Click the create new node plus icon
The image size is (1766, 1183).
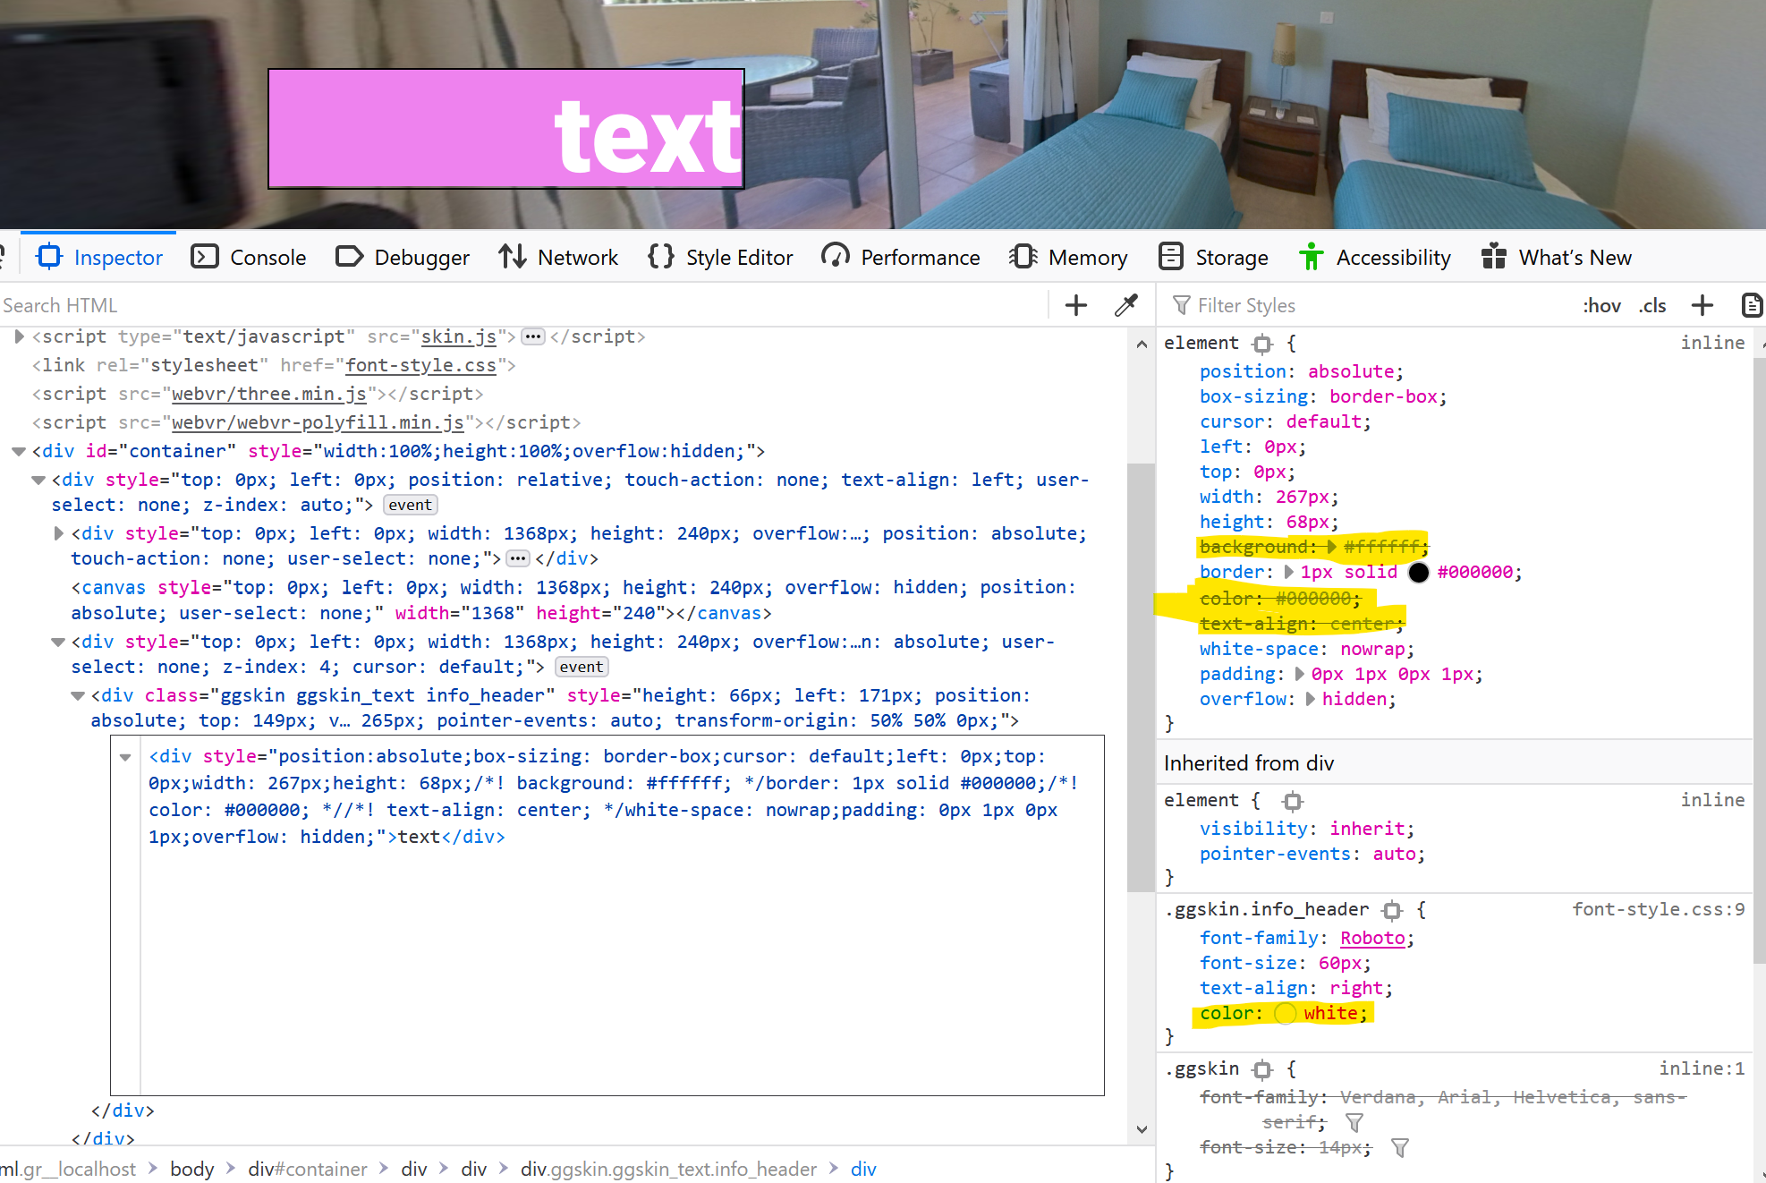point(1076,305)
